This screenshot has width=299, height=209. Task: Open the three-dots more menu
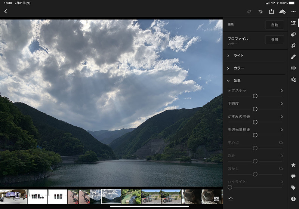pyautogui.click(x=293, y=12)
